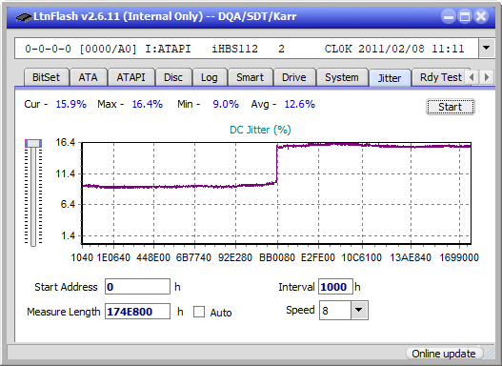Click the Measure Length field
The width and height of the screenshot is (502, 366).
(x=137, y=312)
